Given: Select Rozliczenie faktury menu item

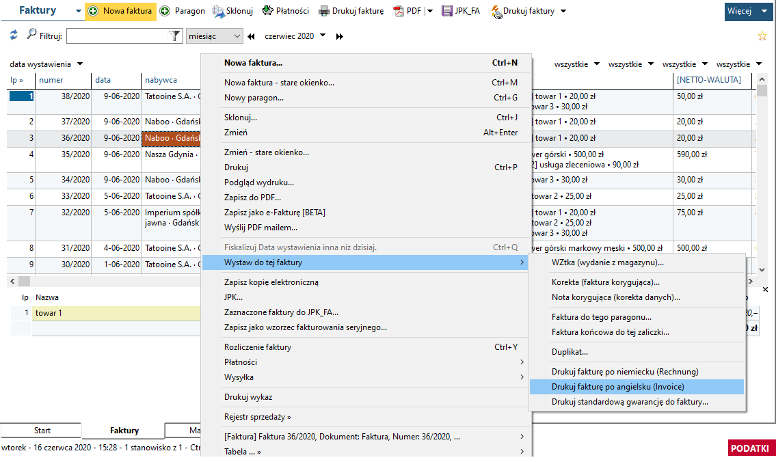Looking at the screenshot, I should coord(366,347).
